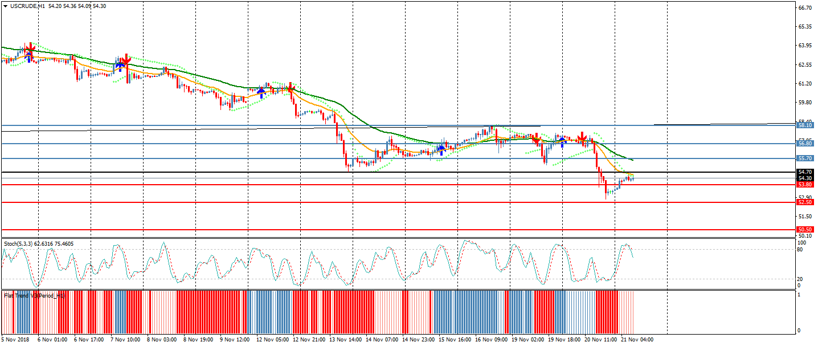Click the blue buy arrow near 15 Nov 16:00

[x=441, y=149]
